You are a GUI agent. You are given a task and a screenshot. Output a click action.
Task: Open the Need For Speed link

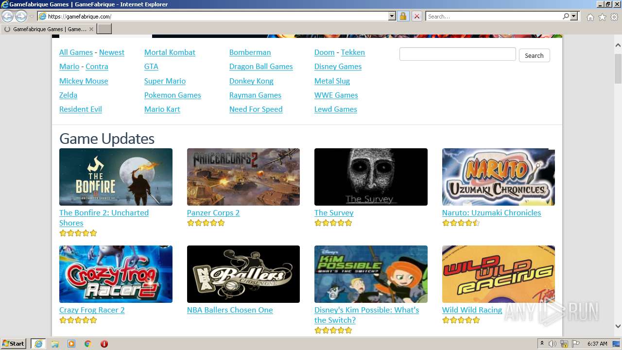click(x=256, y=109)
